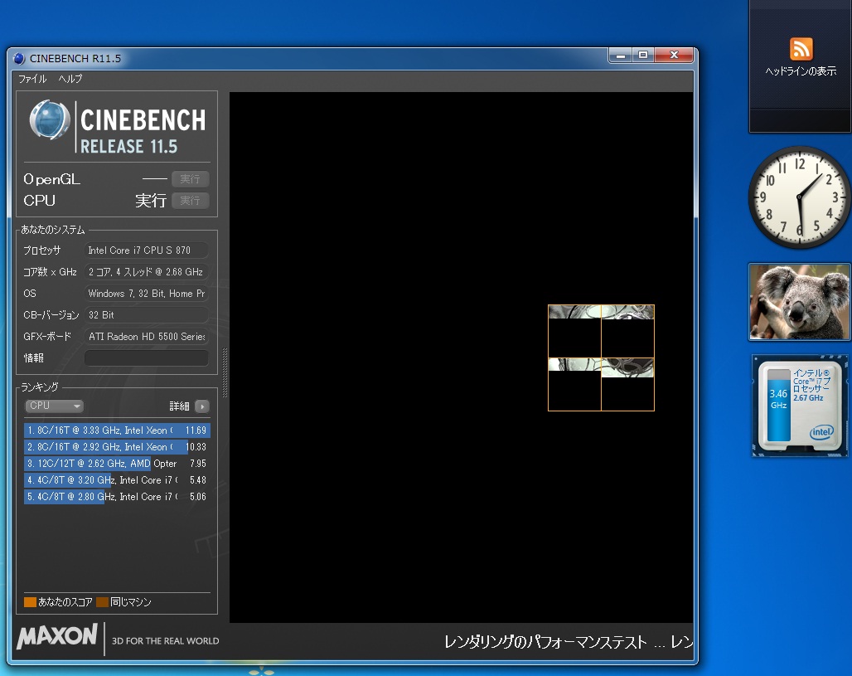Click the render tile grid in the viewport

[601, 357]
